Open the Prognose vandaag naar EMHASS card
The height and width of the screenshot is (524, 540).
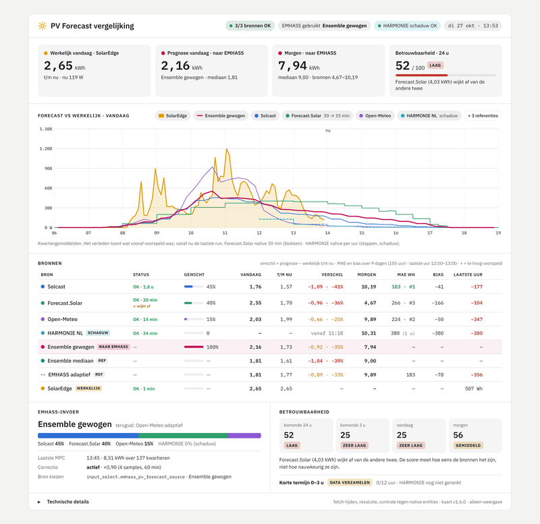click(x=211, y=71)
